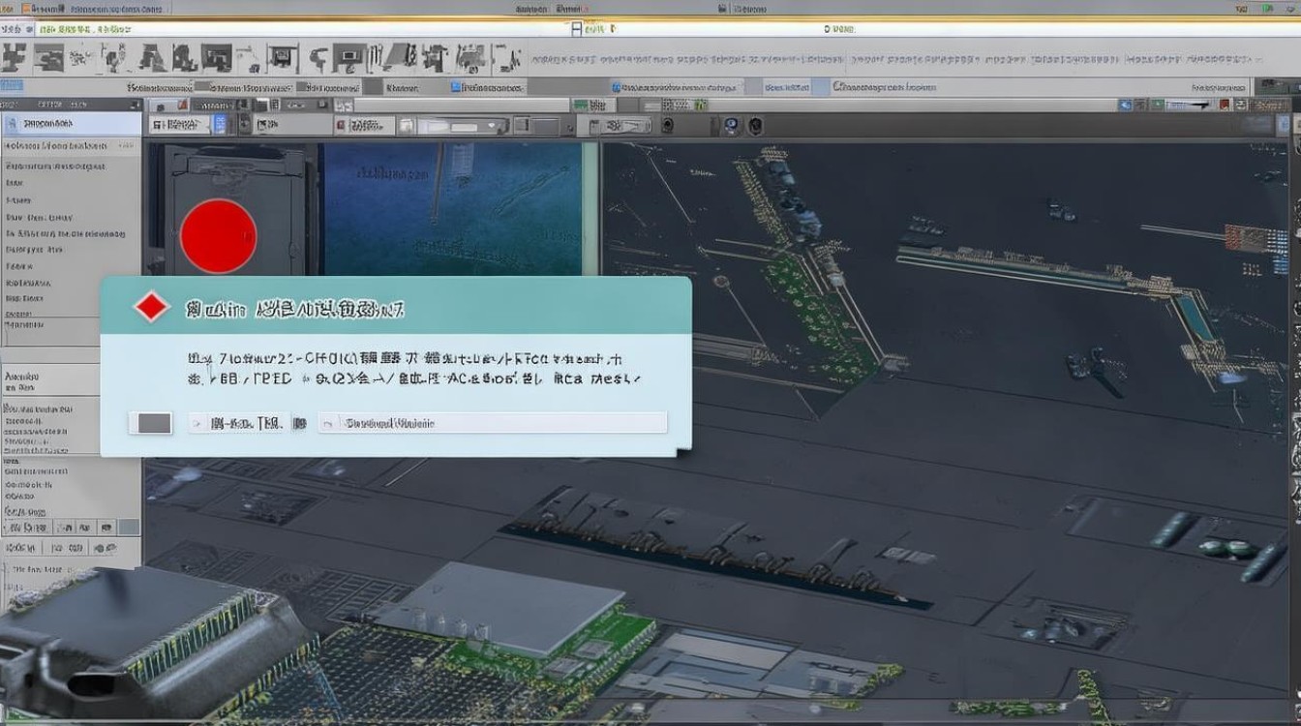Click the round blue camera icon above the viewport
Viewport: 1301px width, 726px height.
tap(732, 126)
